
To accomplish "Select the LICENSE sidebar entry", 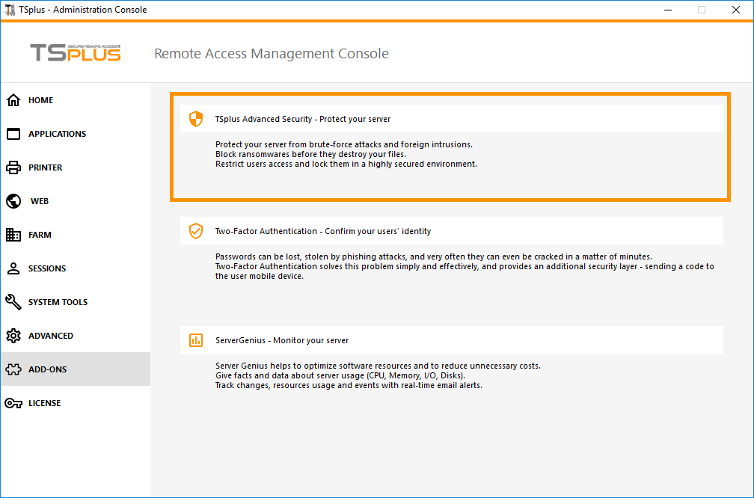I will (x=44, y=403).
